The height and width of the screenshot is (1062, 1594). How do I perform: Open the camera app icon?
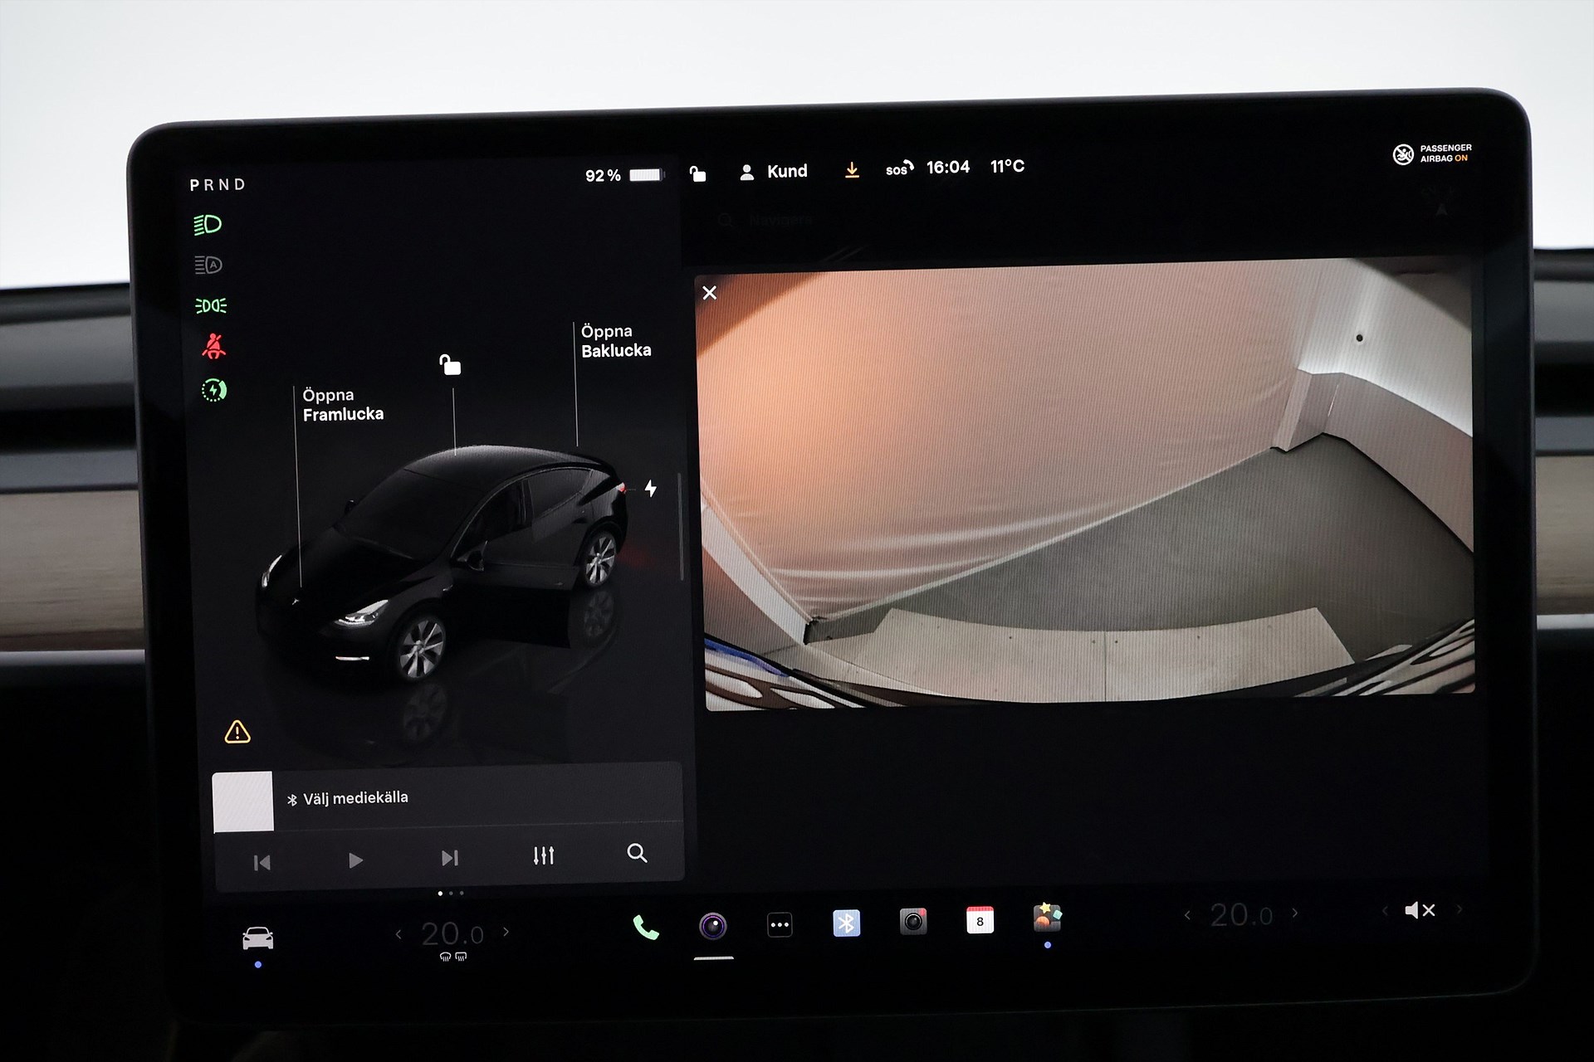coord(712,925)
